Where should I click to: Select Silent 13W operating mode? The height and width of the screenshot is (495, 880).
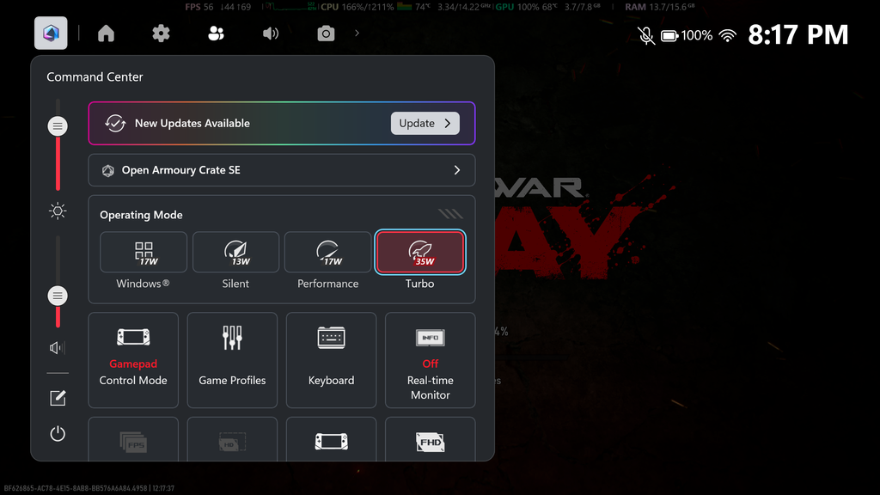pyautogui.click(x=235, y=252)
